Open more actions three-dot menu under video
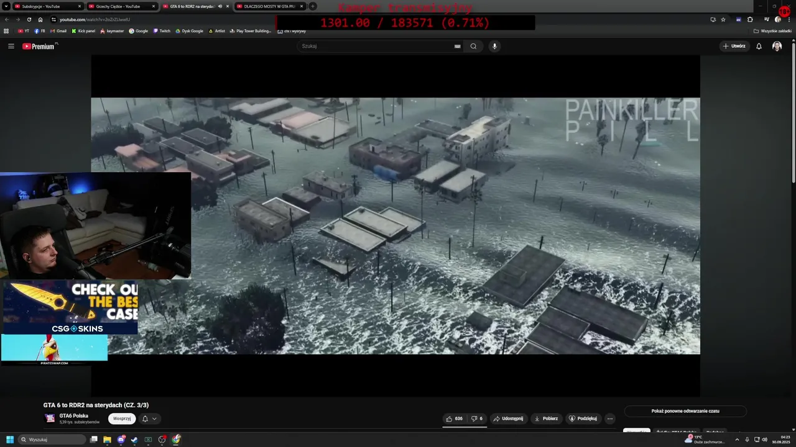Image resolution: width=796 pixels, height=447 pixels. pyautogui.click(x=610, y=418)
